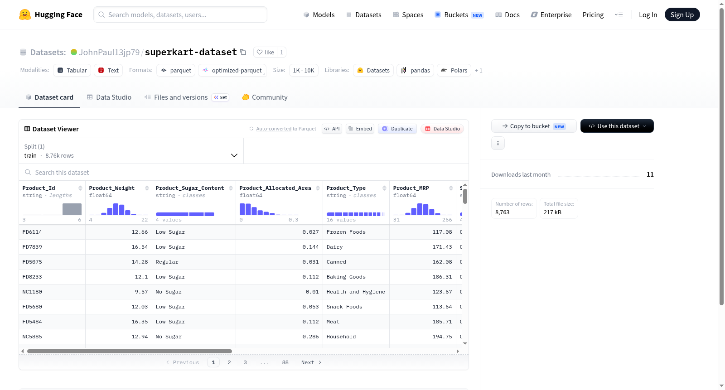Sort the Product_Id column
This screenshot has width=725, height=390.
[80, 188]
